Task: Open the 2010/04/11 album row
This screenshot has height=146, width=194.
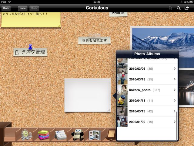Action: 147,101
